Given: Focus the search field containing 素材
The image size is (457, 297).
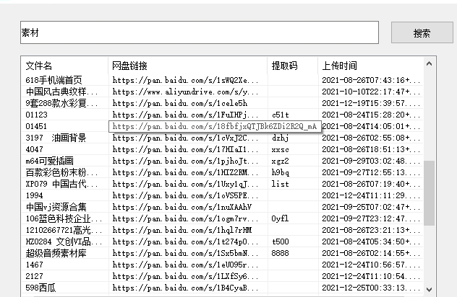Looking at the screenshot, I should coord(199,33).
